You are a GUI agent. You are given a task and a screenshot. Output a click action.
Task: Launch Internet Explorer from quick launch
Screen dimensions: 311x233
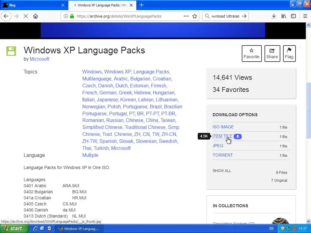click(x=36, y=229)
